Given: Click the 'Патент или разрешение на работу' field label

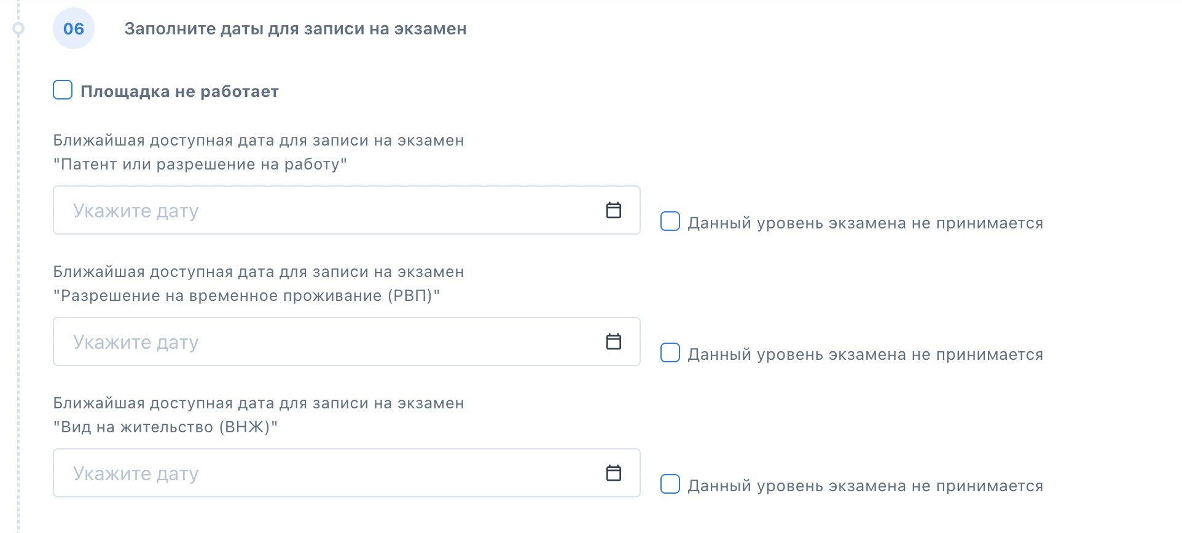Looking at the screenshot, I should coord(200,165).
